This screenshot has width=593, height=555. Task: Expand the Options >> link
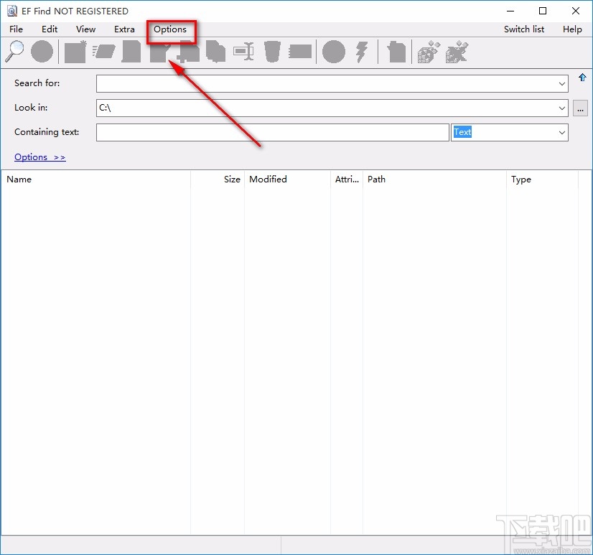(x=40, y=157)
